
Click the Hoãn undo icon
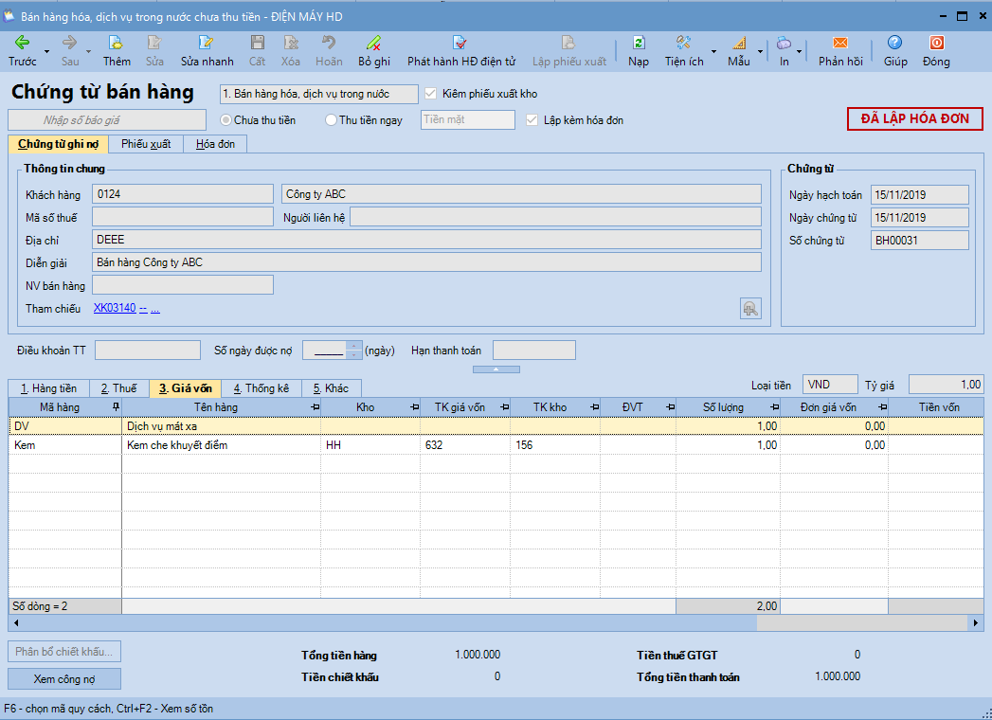tap(329, 43)
